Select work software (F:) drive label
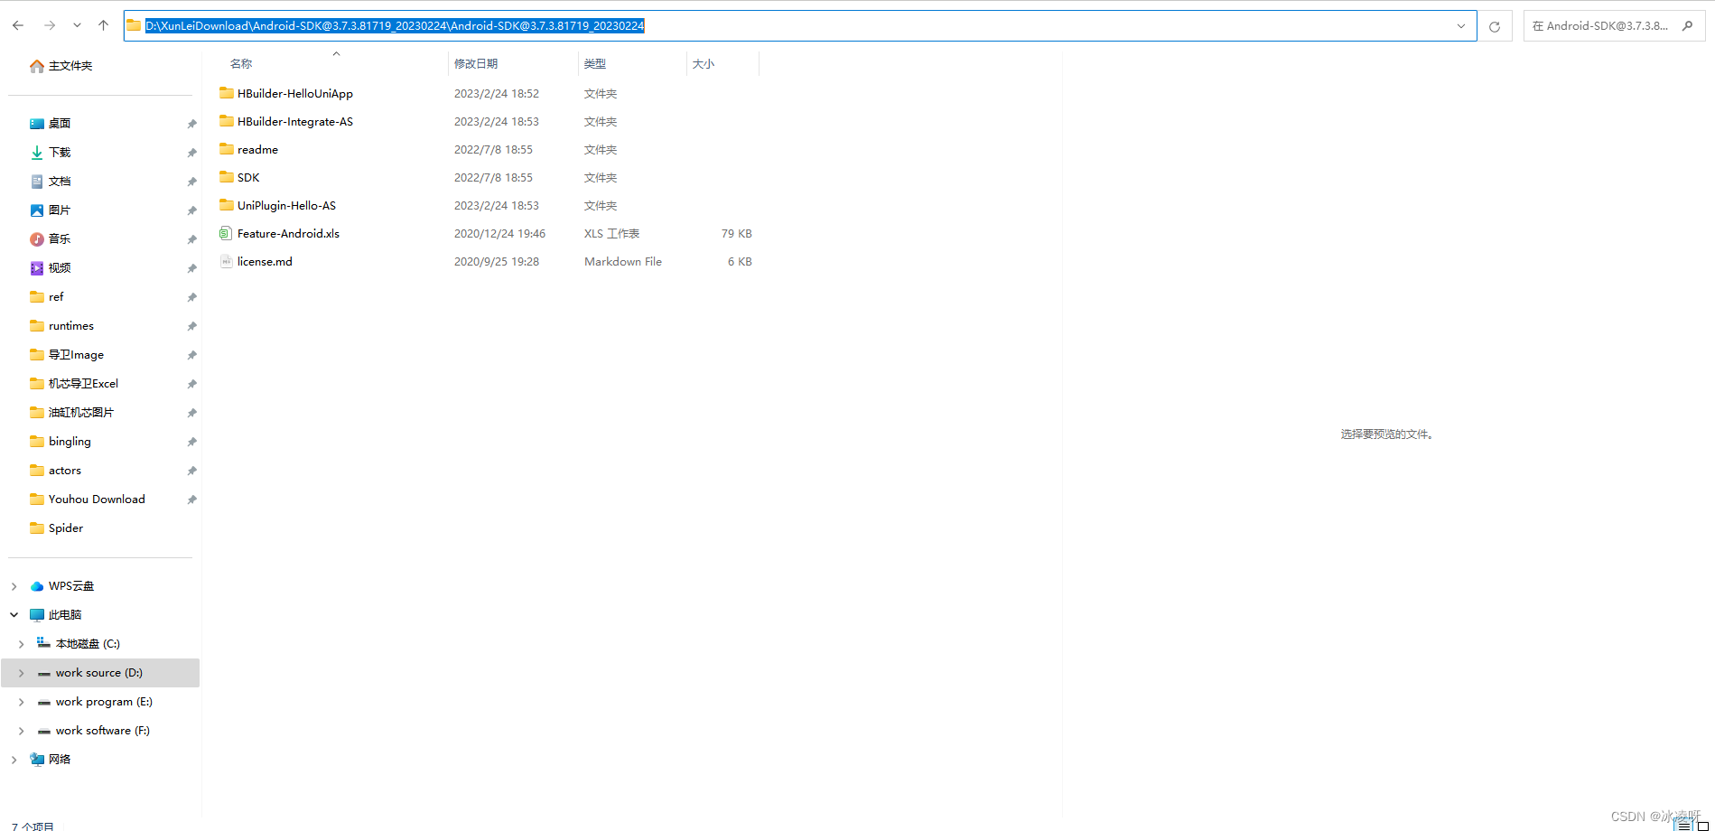Viewport: 1715px width, 831px height. pos(102,731)
